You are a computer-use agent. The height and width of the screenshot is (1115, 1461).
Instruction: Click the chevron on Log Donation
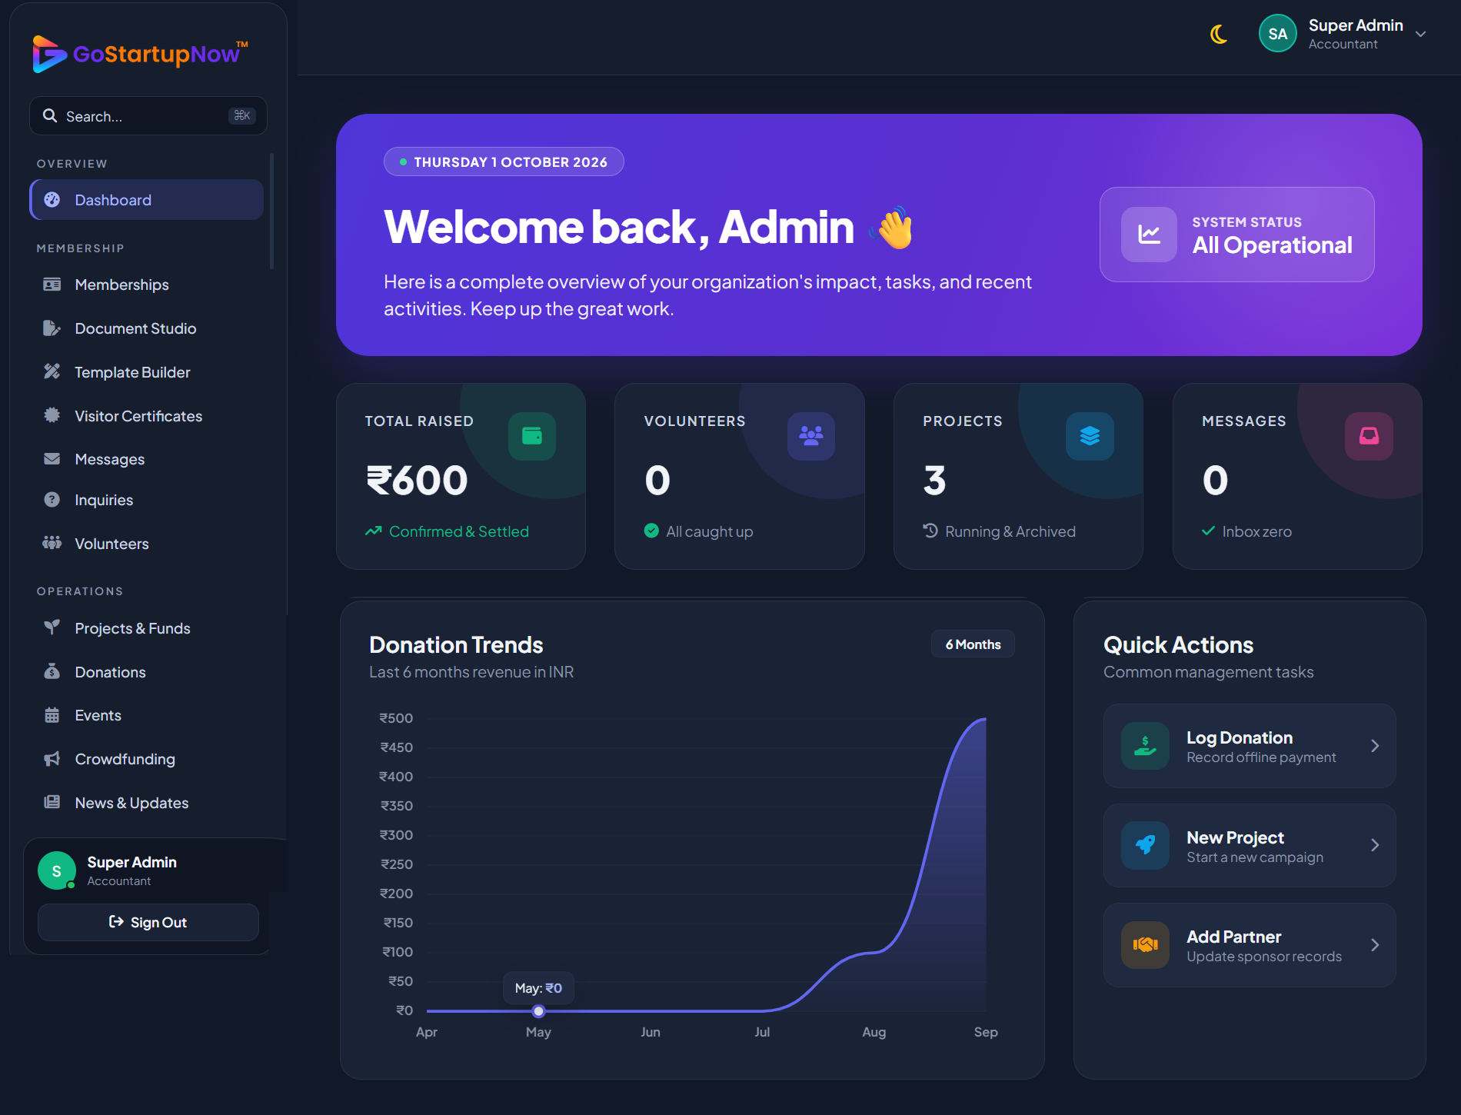click(1375, 746)
